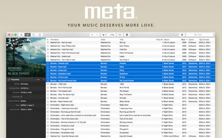
Task: Select row Washed Out - Hold Out.mp3
Action: (130, 50)
